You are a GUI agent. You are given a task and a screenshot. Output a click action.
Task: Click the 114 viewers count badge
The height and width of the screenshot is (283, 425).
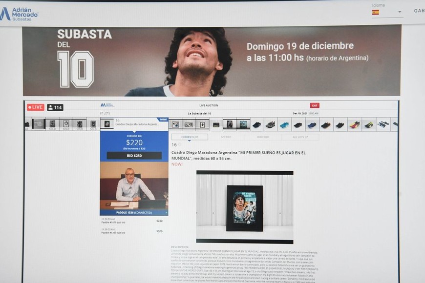tap(55, 107)
